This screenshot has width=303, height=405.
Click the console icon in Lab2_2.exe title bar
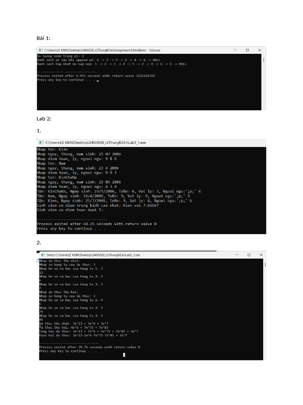point(43,255)
